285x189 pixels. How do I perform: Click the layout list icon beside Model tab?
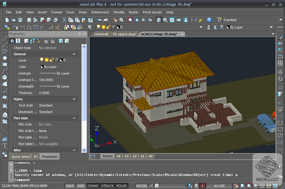click(x=93, y=156)
